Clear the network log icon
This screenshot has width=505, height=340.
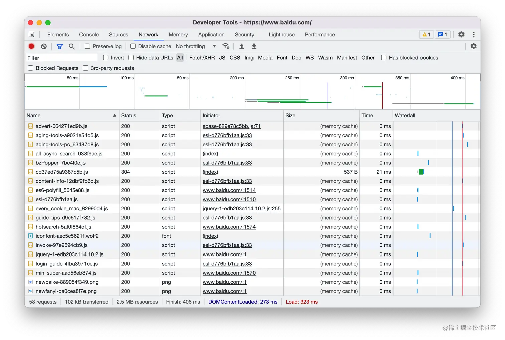(44, 46)
